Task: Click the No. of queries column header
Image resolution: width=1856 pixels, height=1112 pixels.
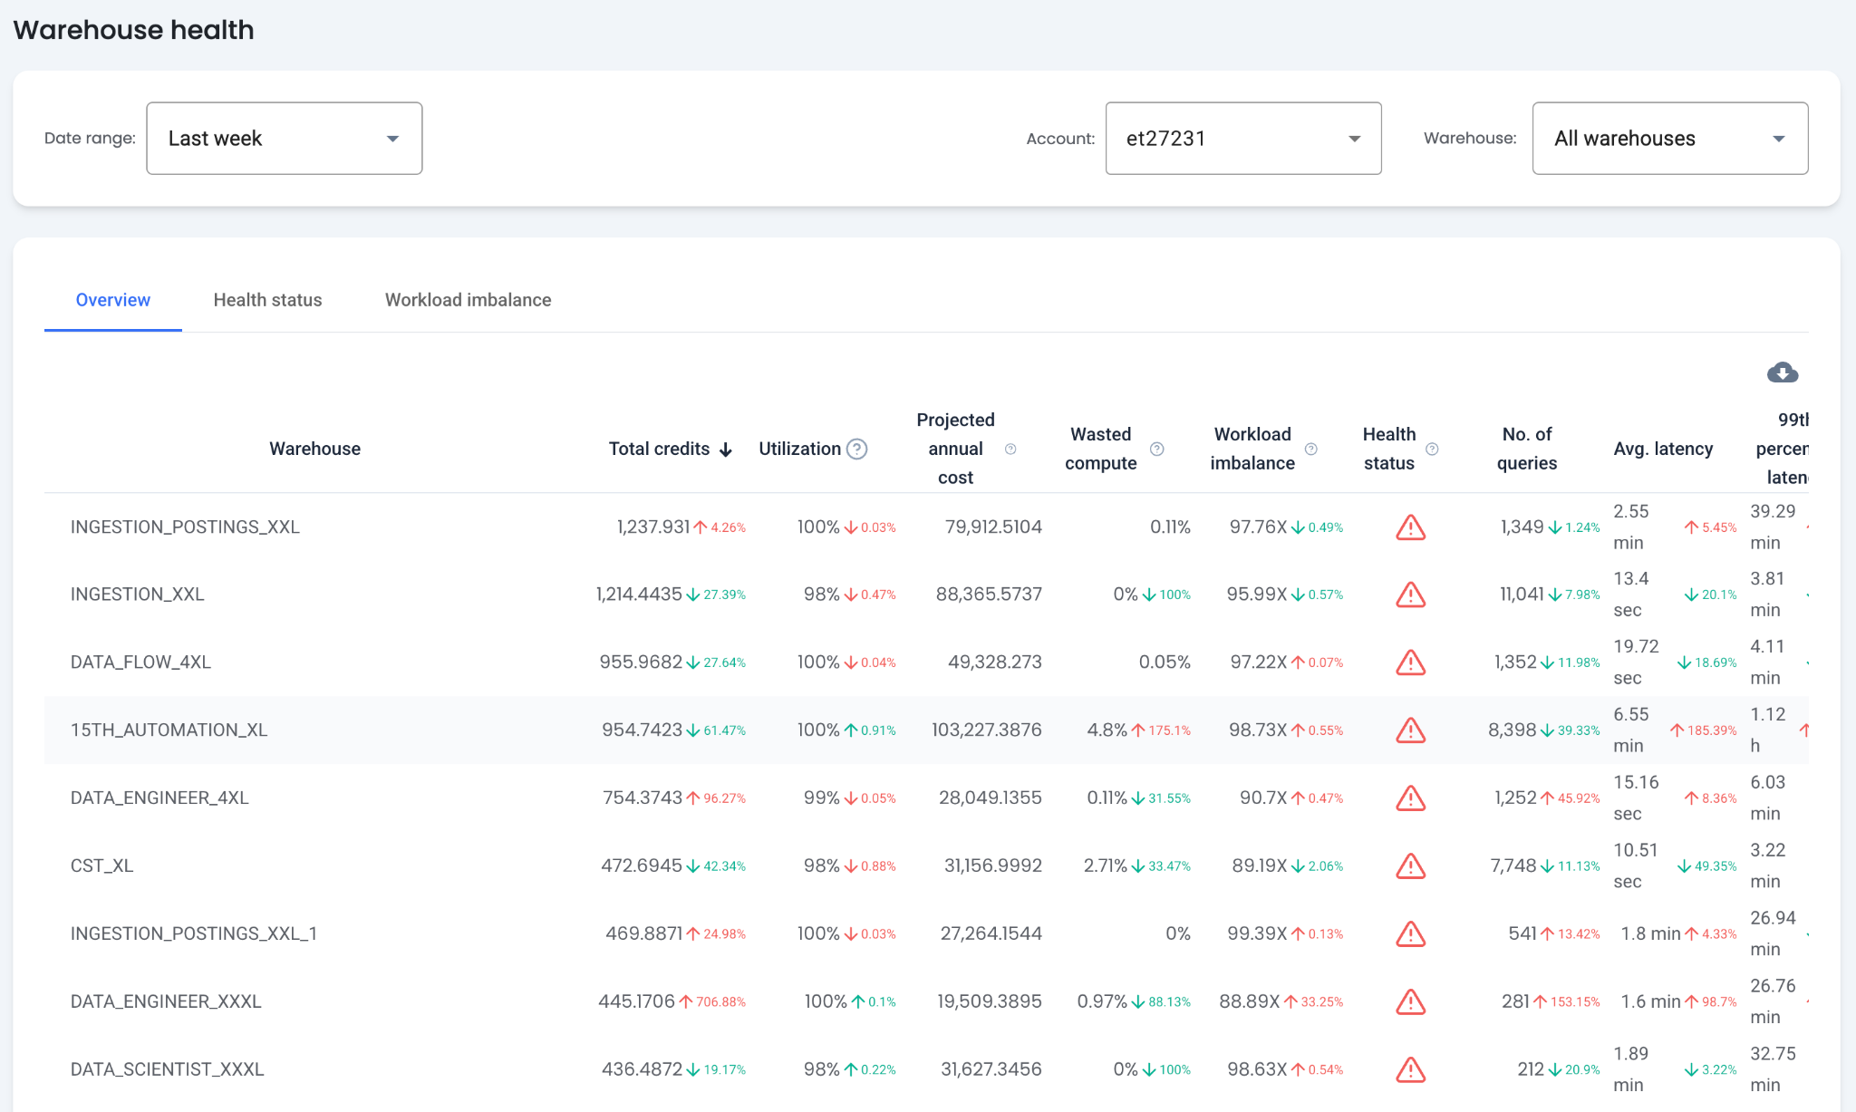Action: [x=1526, y=449]
